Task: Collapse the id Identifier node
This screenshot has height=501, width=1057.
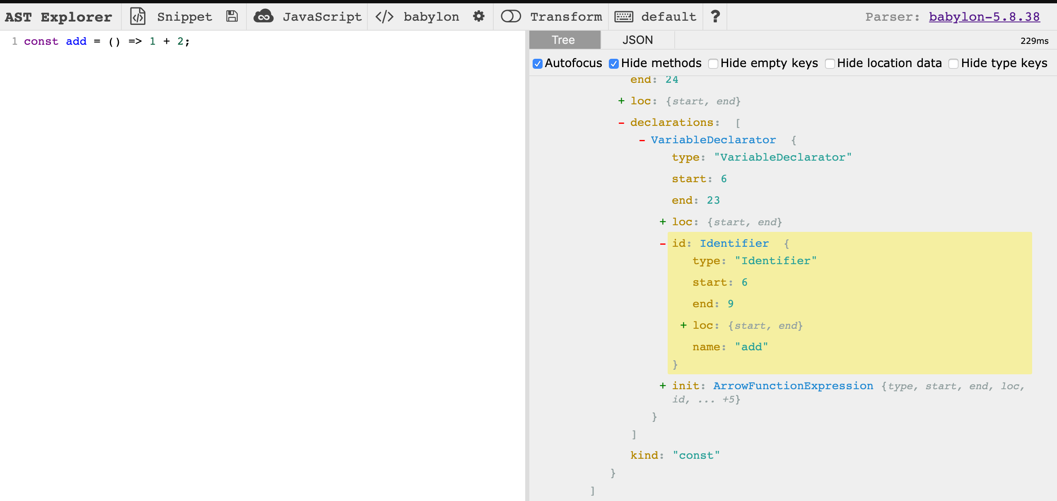Action: (x=663, y=244)
